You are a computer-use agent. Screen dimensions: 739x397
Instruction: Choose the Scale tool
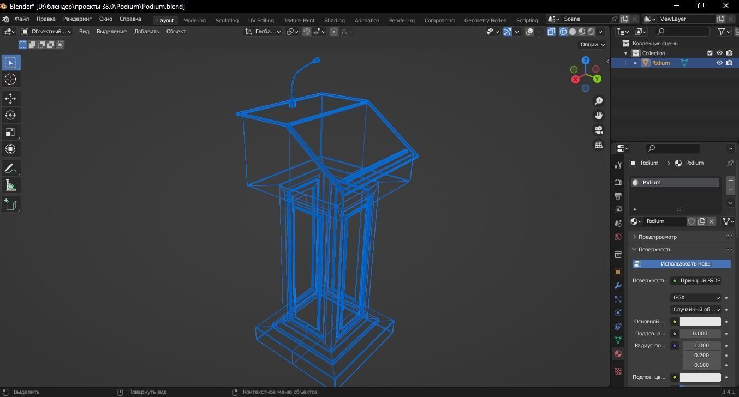click(10, 132)
